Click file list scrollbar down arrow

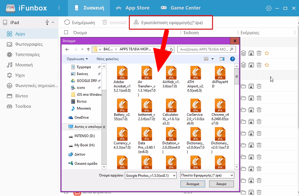pyautogui.click(x=236, y=167)
